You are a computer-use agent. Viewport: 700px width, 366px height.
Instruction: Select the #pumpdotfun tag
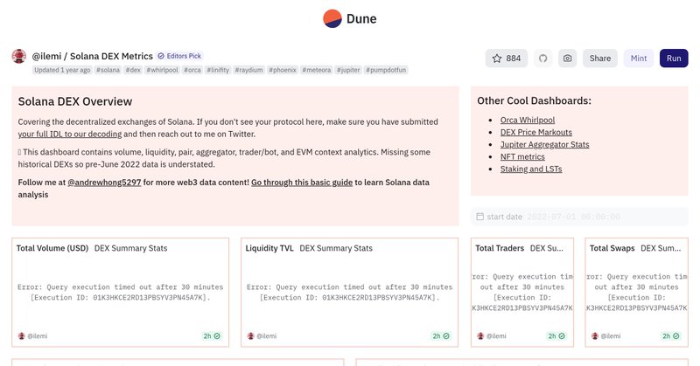pyautogui.click(x=386, y=70)
